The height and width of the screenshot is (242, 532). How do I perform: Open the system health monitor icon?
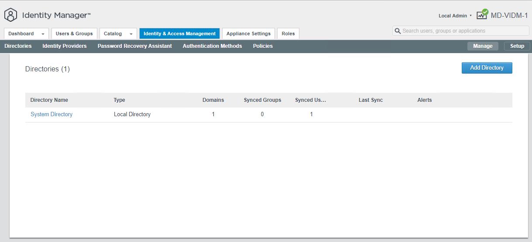coord(482,14)
